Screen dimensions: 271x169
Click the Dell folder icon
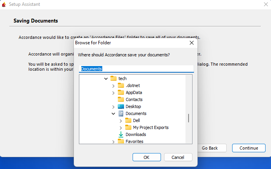coord(128,120)
